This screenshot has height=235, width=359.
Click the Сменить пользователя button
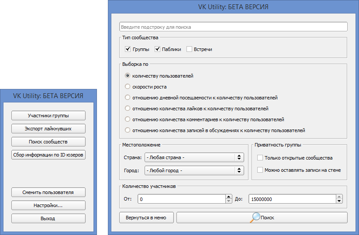pyautogui.click(x=48, y=192)
